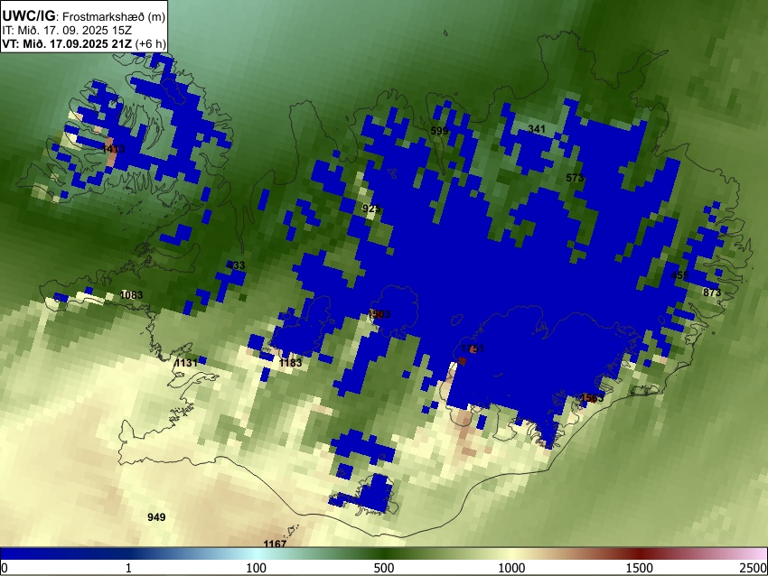Screen dimensions: 768x576
Task: Click the map value 925
Action: 371,209
